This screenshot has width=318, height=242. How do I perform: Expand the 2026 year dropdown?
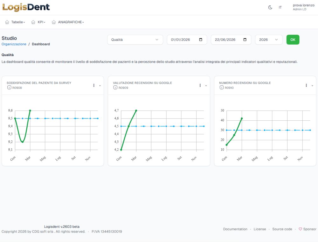point(269,39)
